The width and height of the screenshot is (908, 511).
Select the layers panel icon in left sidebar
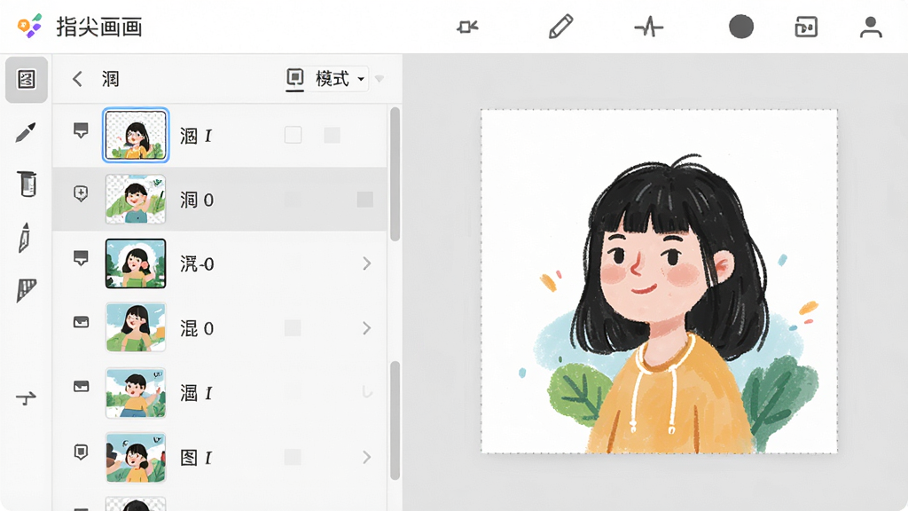27,79
